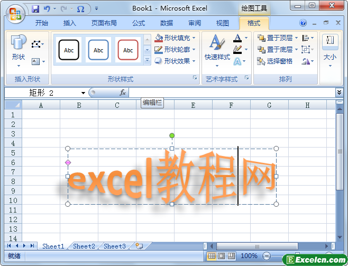Click 置于底层 send to back

point(275,50)
